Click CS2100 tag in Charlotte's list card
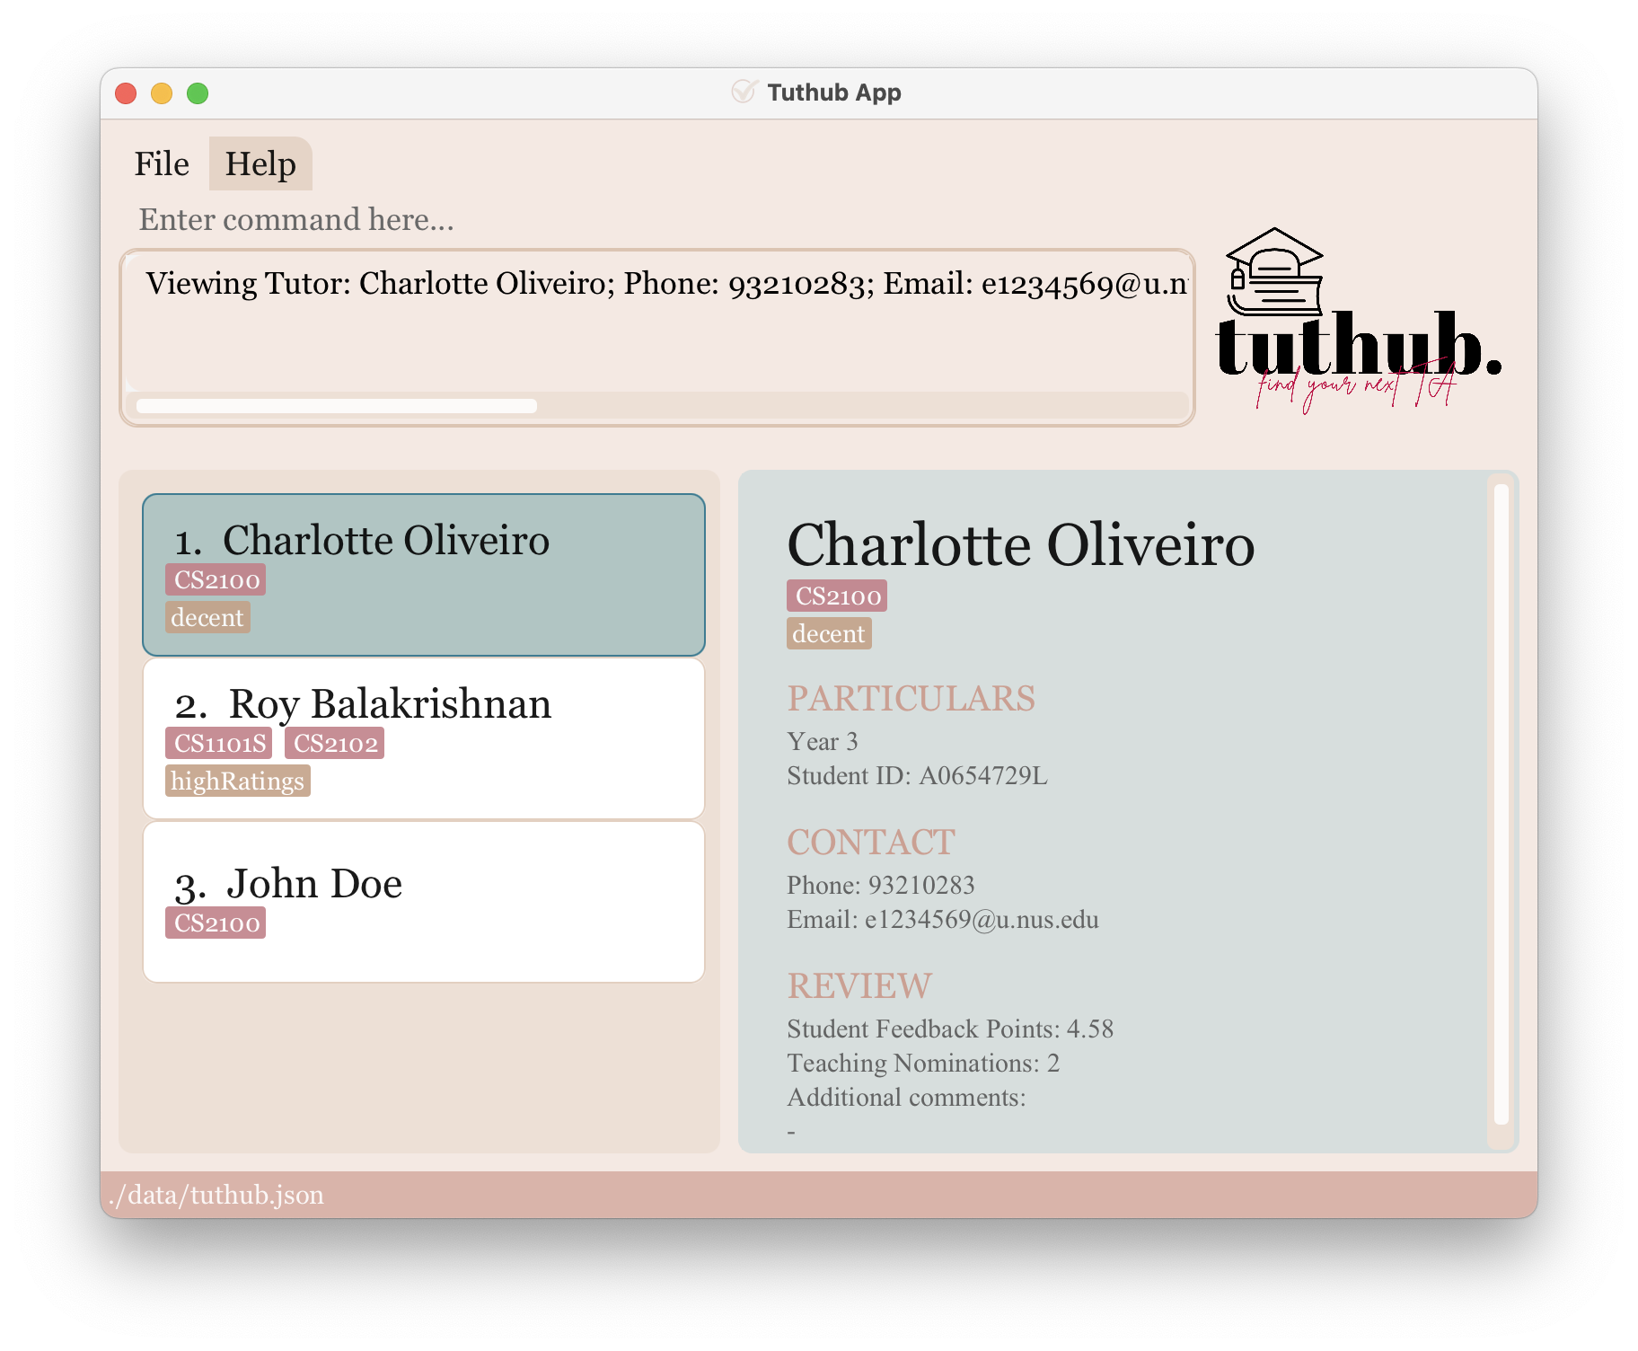The width and height of the screenshot is (1638, 1351). 216,580
